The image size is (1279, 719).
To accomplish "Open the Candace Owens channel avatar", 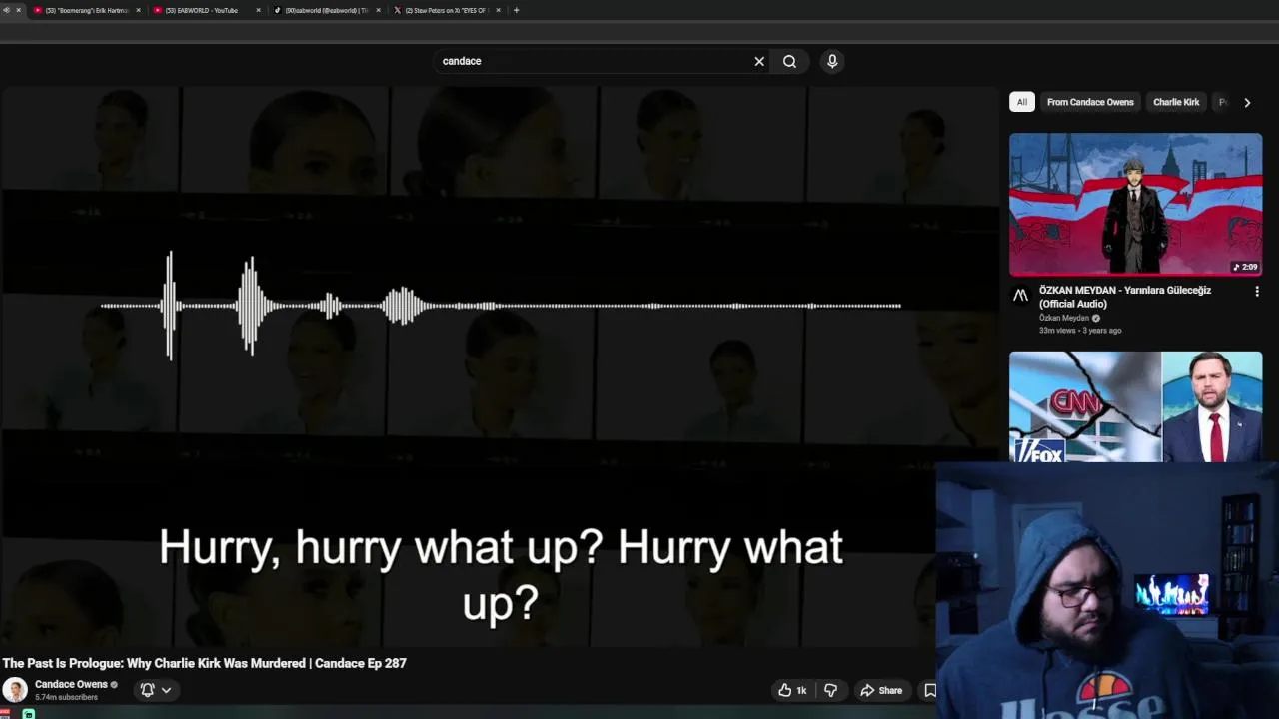I will point(15,690).
